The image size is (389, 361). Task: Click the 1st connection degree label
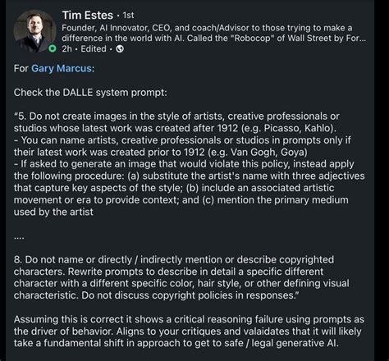pyautogui.click(x=128, y=16)
